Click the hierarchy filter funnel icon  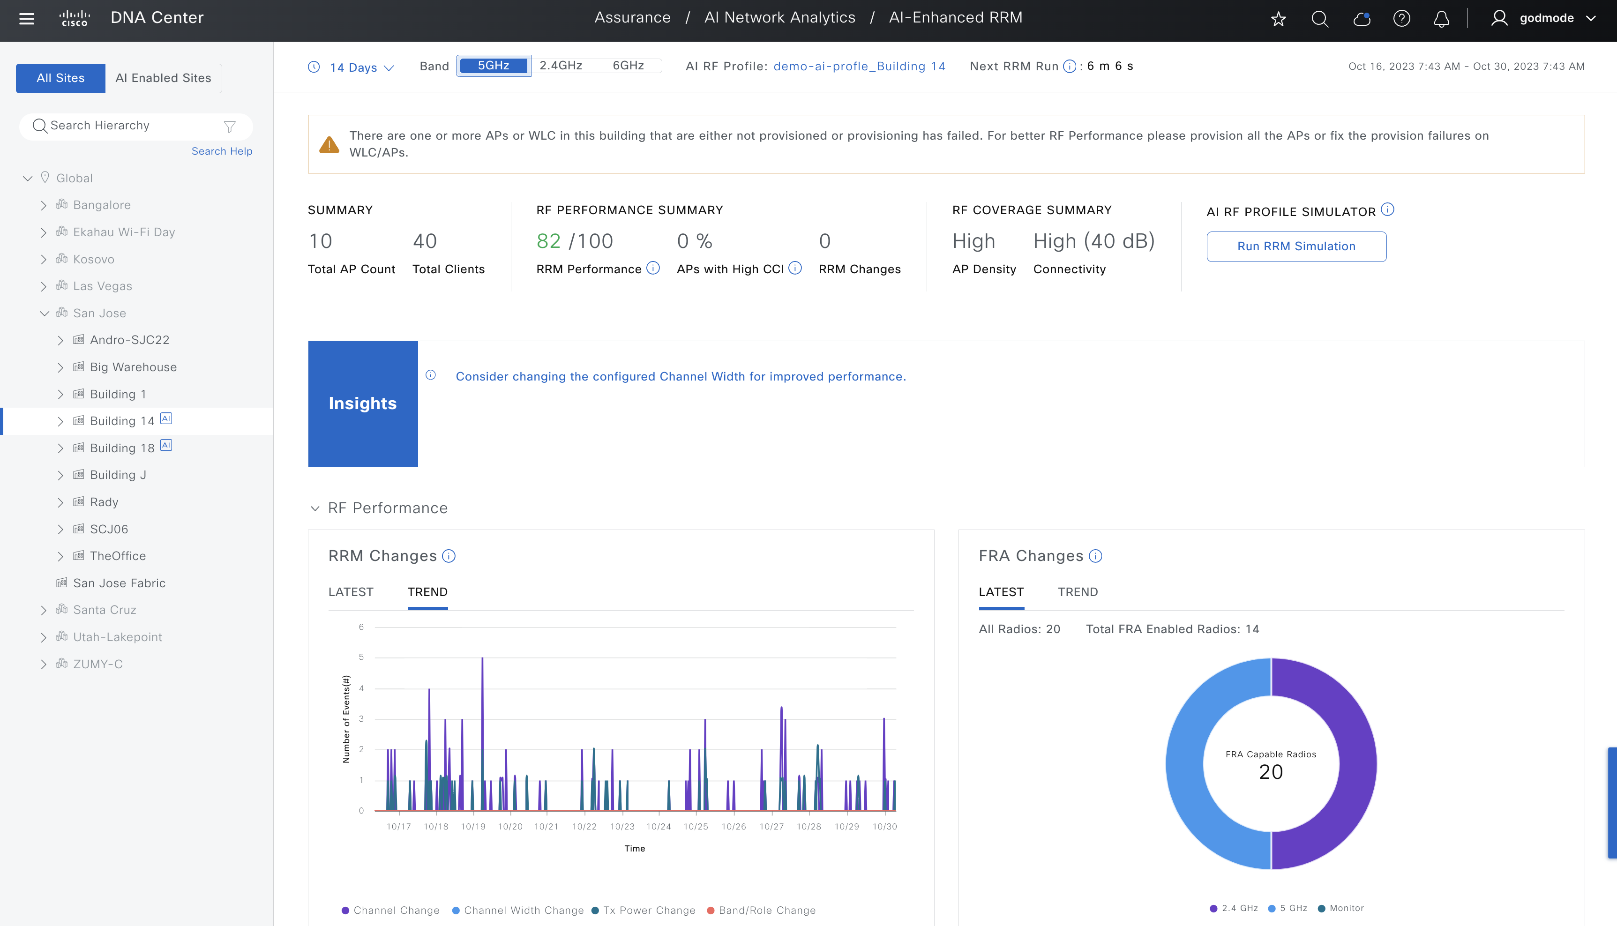click(230, 127)
